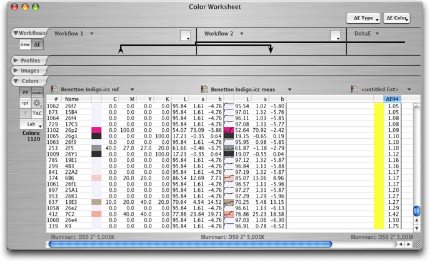Click the 'new' workflow button
Screen dimensions: 430x262
tap(25, 44)
